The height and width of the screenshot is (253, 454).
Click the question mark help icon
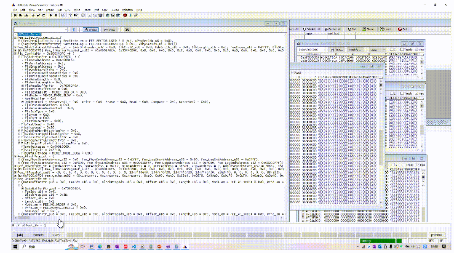pyautogui.click(x=70, y=15)
